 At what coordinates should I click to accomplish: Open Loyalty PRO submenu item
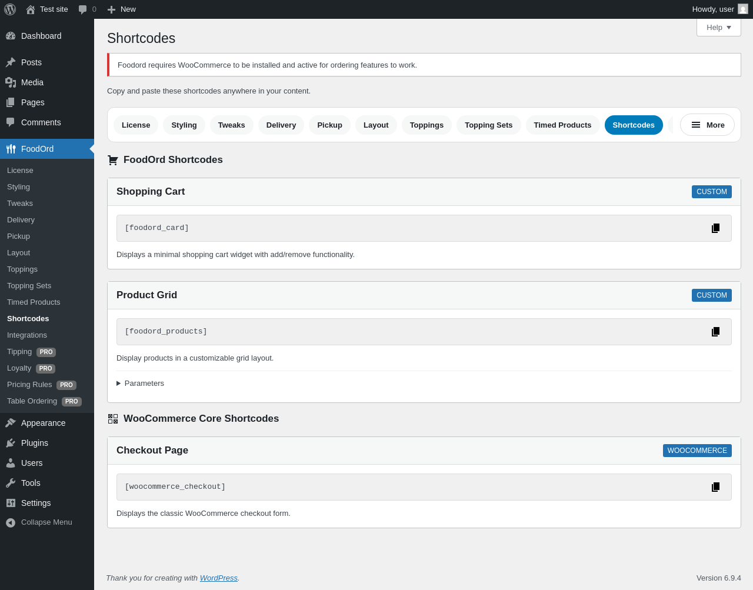coord(47,368)
